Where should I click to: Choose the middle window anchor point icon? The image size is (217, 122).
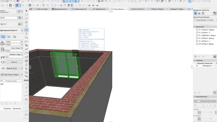pyautogui.click(x=9, y=37)
